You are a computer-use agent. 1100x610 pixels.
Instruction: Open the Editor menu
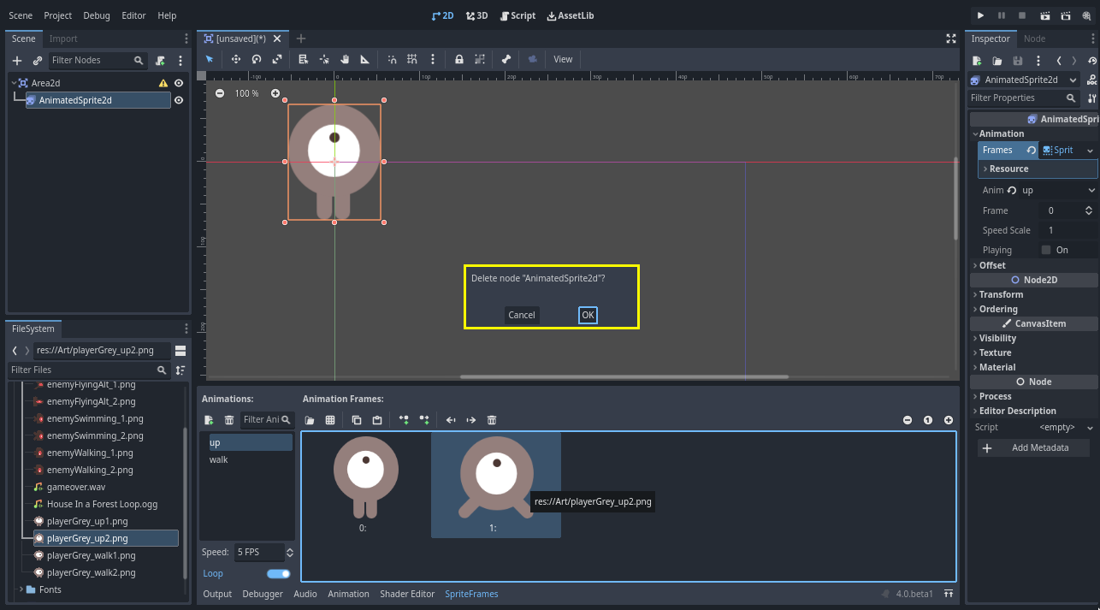click(x=133, y=15)
